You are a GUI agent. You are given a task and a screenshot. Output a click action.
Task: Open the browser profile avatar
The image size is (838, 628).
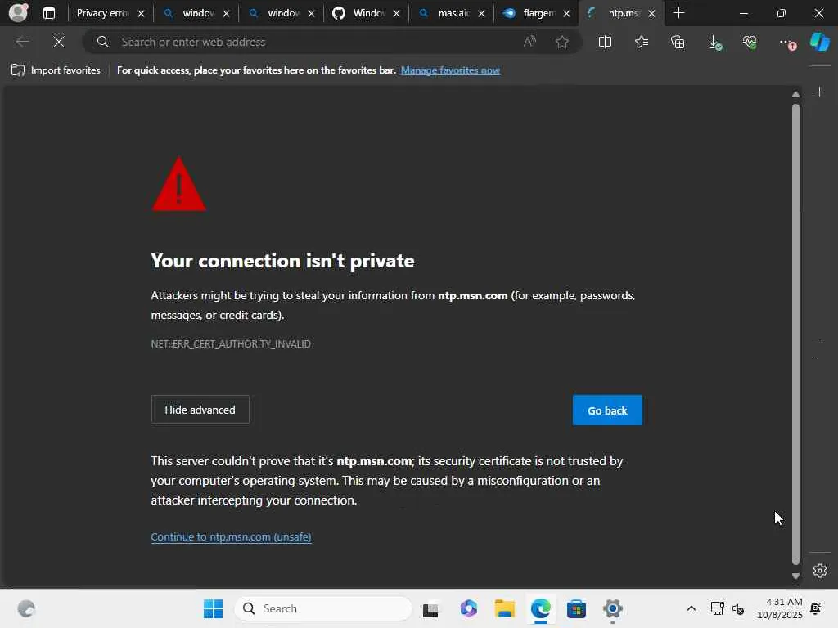(x=18, y=13)
